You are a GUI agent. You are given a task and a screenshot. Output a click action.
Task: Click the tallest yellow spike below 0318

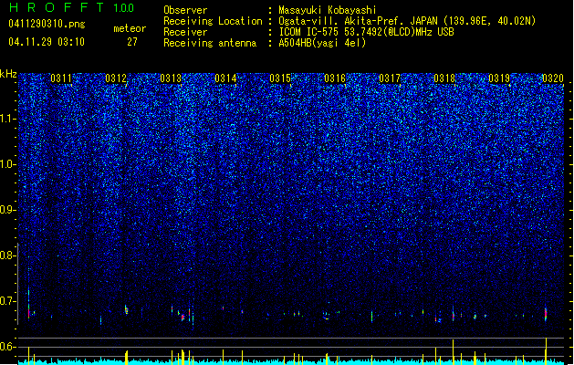[x=454, y=350]
